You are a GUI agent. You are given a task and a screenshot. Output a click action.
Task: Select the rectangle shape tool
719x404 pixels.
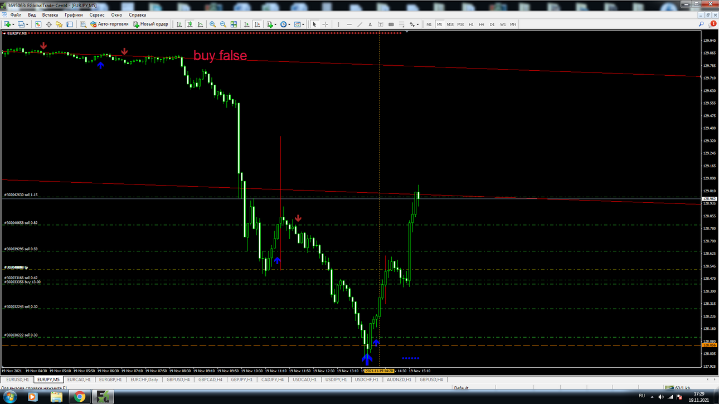point(391,25)
